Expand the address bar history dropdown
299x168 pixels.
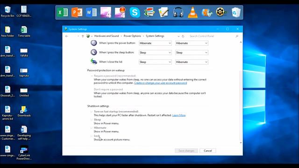tap(178, 36)
